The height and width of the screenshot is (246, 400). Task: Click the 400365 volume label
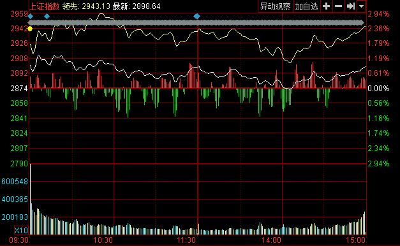[x=15, y=199]
